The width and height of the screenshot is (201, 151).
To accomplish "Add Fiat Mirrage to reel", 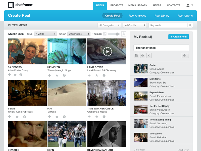I will (49, 117).
